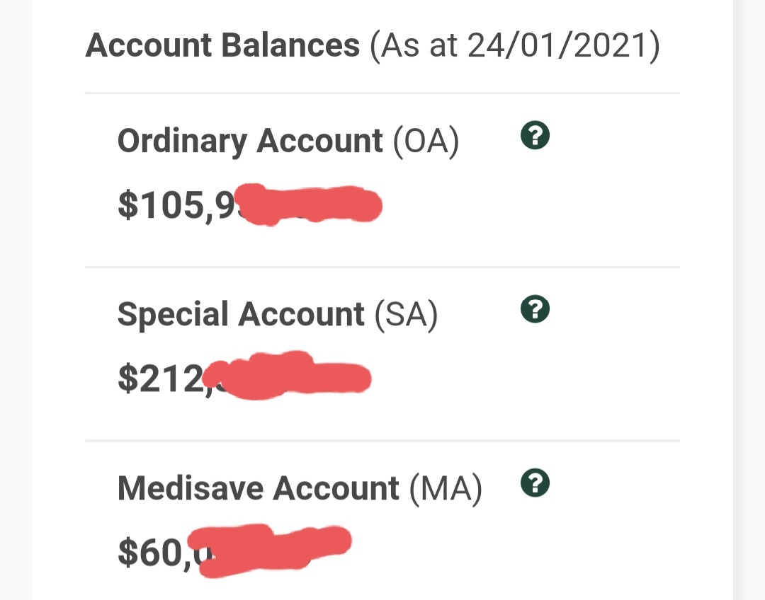Viewport: 765px width, 600px height.
Task: Click the Special Account label
Action: pyautogui.click(x=241, y=314)
